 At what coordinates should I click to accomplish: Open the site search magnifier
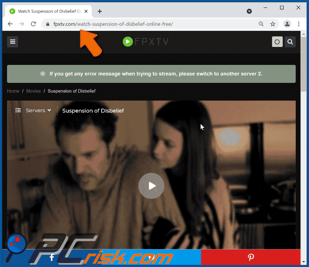tap(290, 42)
